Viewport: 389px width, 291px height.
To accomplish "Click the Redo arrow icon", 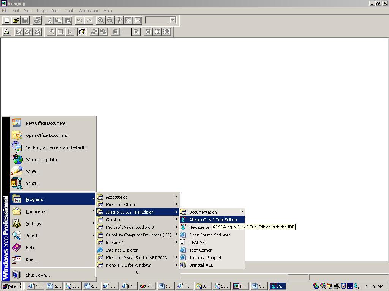I will point(89,20).
